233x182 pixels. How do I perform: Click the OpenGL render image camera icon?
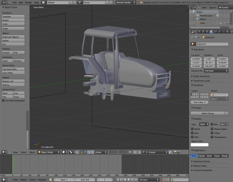tap(175, 152)
